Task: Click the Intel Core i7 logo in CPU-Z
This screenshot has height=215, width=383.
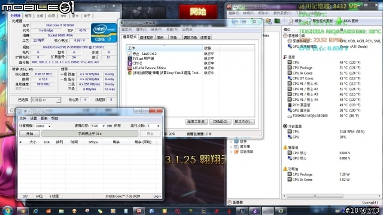Action: (104, 33)
